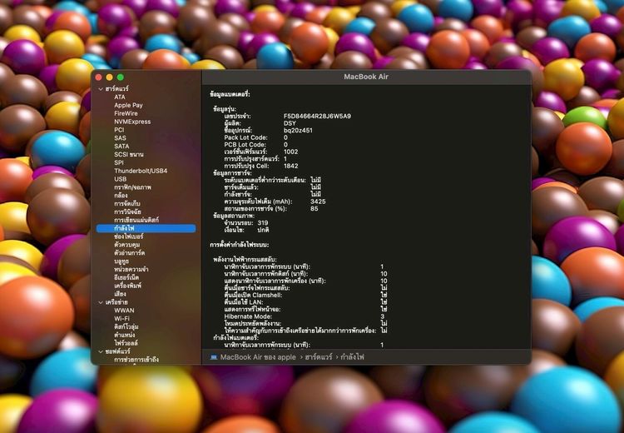Choose บลูทูธ from the hardware list
Image resolution: width=624 pixels, height=433 pixels.
click(121, 261)
